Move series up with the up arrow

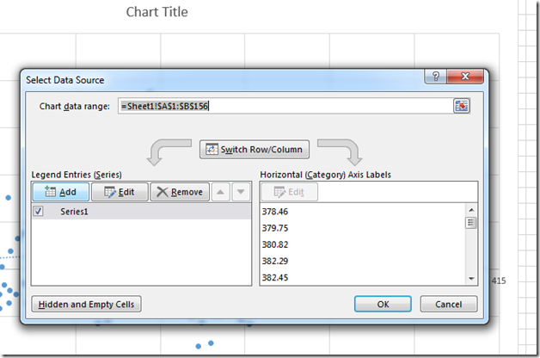221,192
